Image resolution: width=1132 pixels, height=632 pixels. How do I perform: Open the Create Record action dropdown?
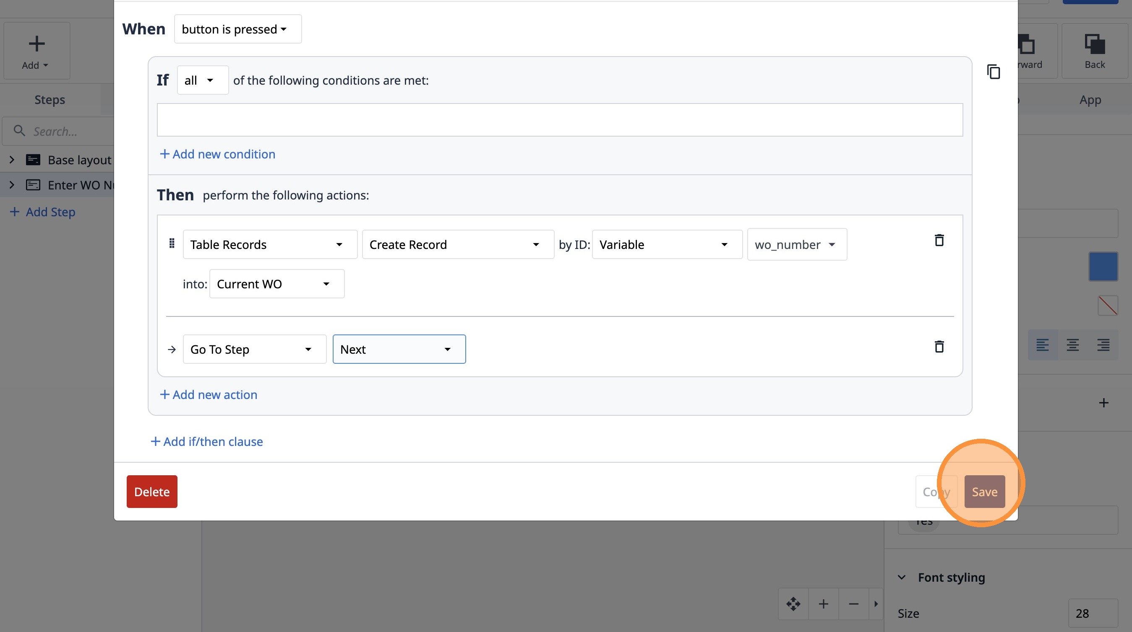[457, 244]
